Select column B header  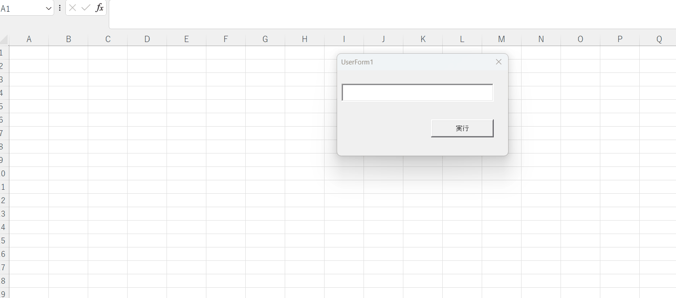point(68,39)
